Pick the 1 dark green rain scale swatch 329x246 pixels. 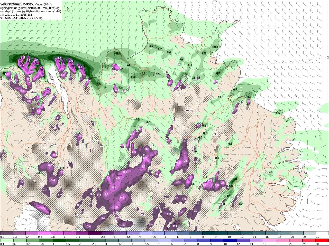59,241
